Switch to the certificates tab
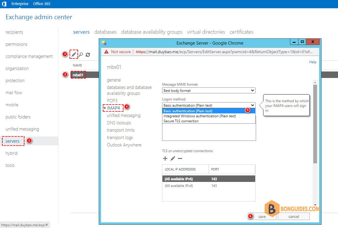 (241, 32)
